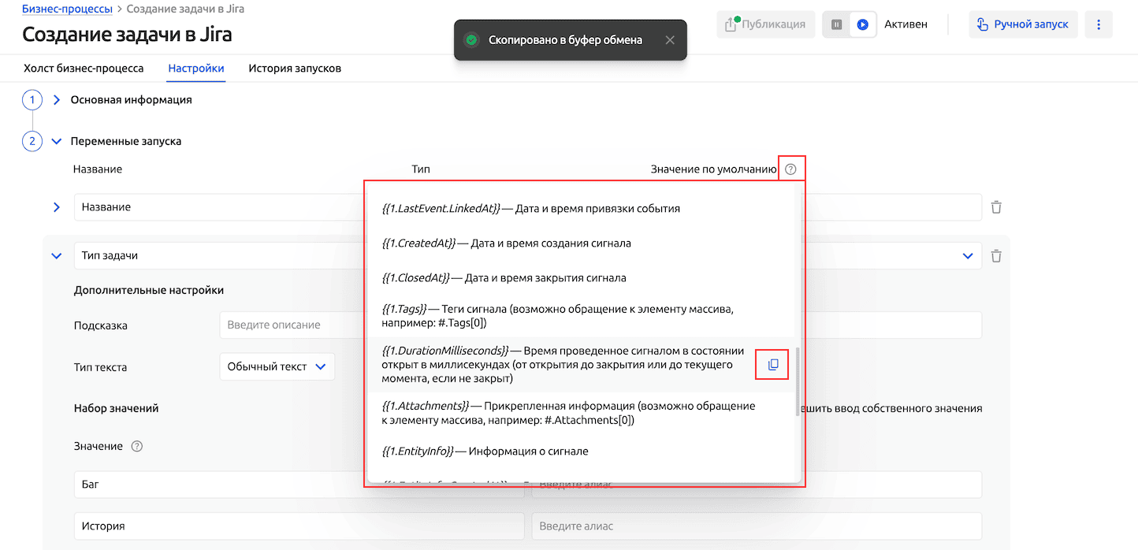Click the Ручной запуск button

click(1023, 24)
